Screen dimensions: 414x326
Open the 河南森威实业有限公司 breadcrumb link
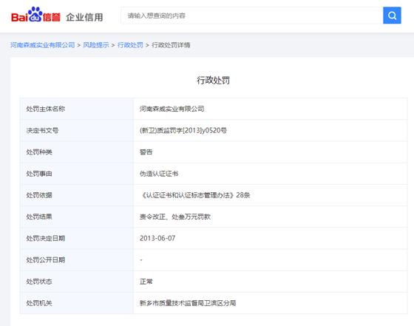coord(43,45)
